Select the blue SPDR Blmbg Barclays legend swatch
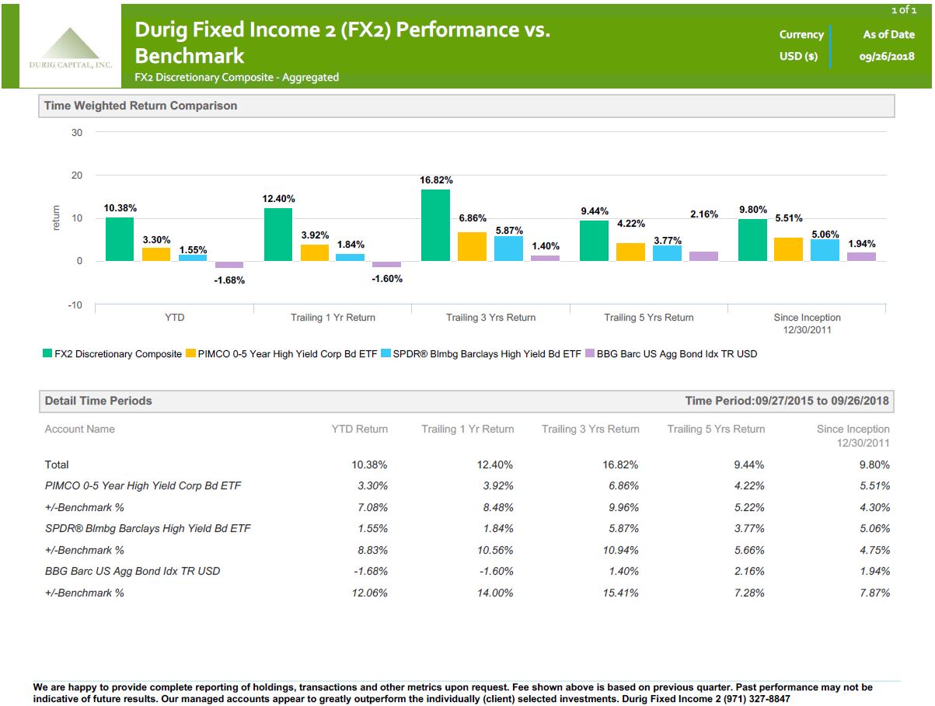This screenshot has height=706, width=935. coord(386,354)
